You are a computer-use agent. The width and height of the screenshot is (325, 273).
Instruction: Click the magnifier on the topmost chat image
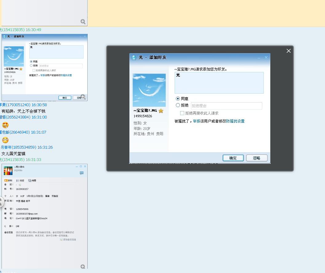tap(83, 22)
